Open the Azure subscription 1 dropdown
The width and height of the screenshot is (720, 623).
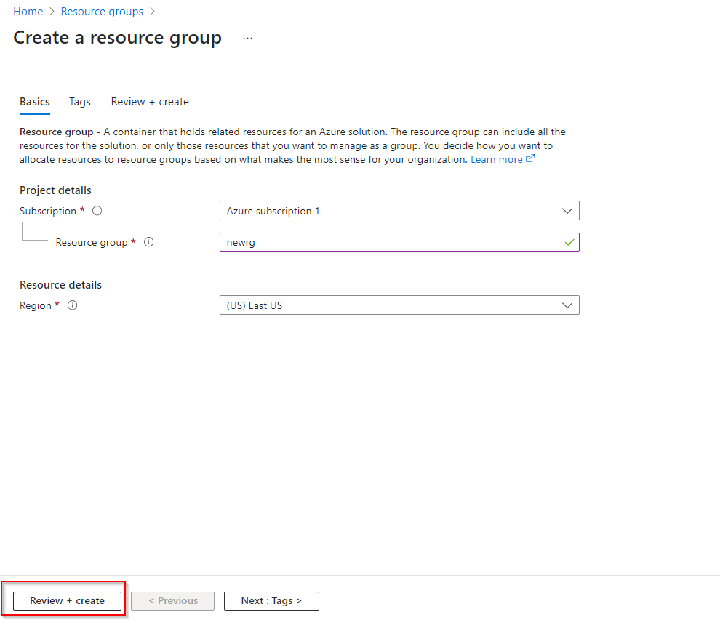pos(399,211)
